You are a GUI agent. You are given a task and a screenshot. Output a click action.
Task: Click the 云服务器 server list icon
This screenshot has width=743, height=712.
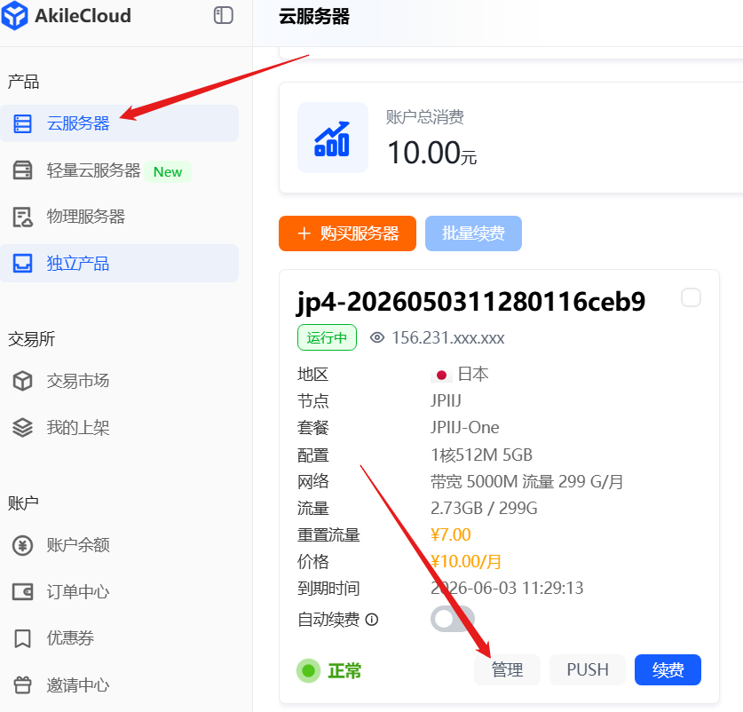click(x=22, y=123)
